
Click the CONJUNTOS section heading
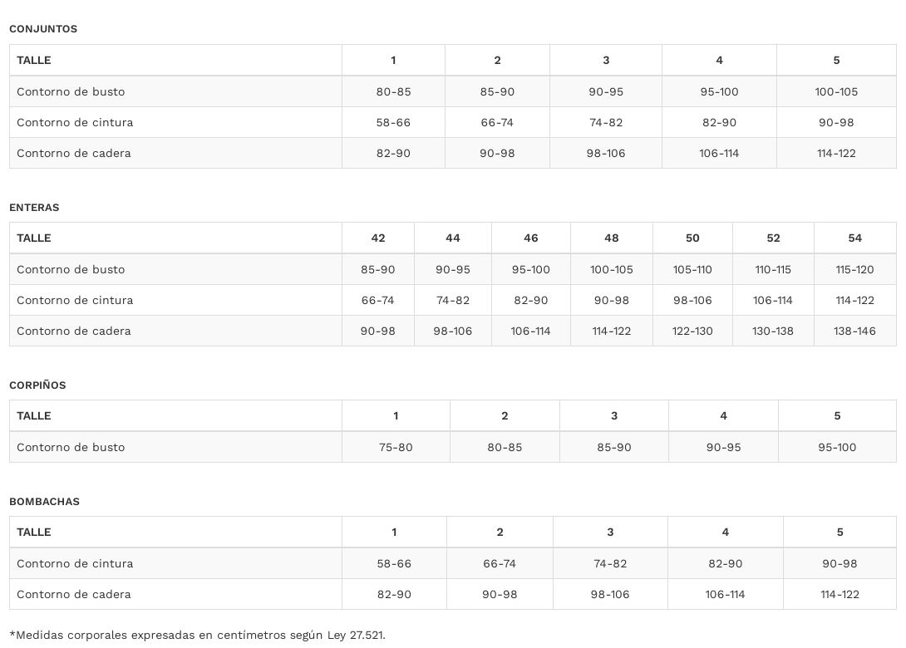click(x=43, y=29)
